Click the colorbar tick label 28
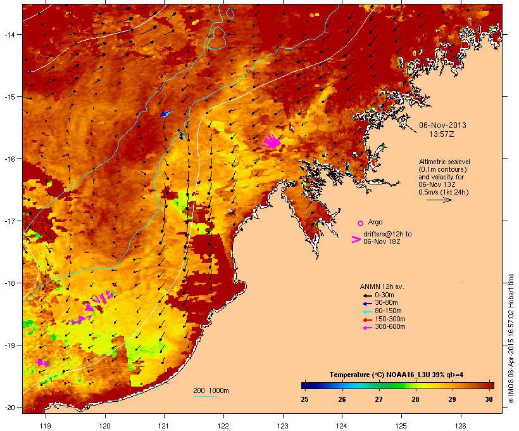Image resolution: width=519 pixels, height=431 pixels. click(x=415, y=399)
